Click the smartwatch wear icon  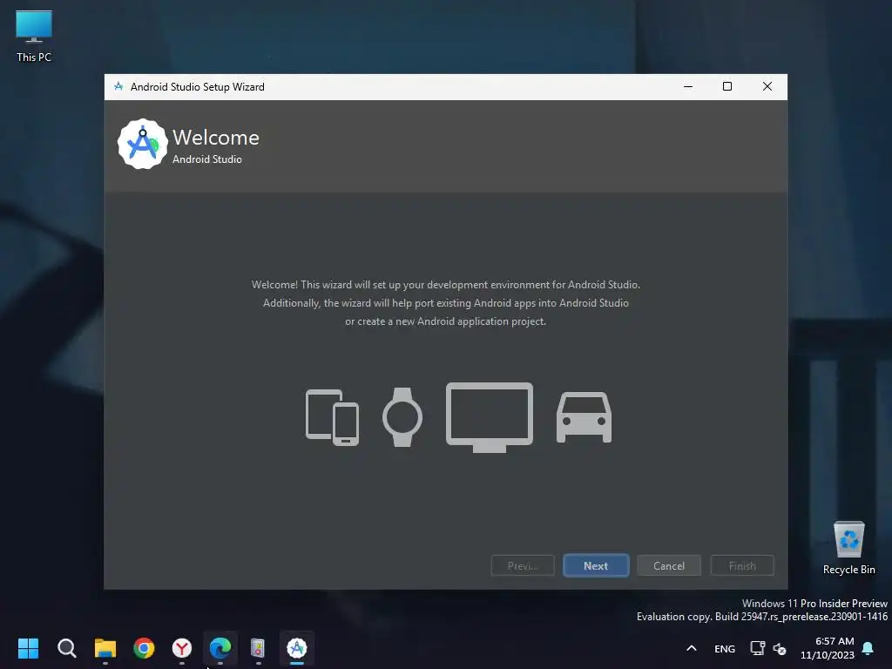pyautogui.click(x=402, y=417)
